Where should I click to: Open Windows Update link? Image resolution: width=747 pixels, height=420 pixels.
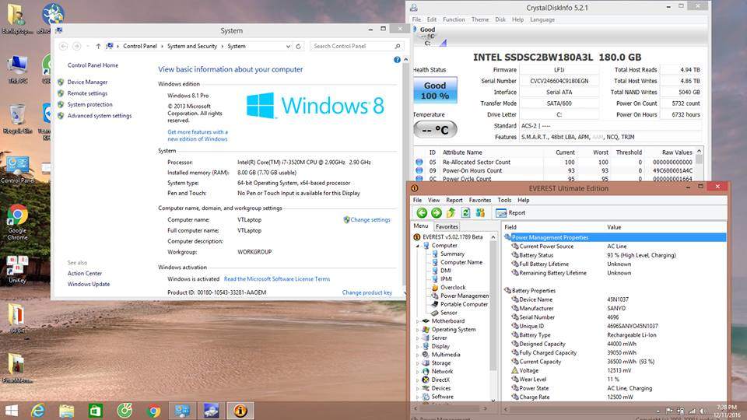click(x=88, y=285)
